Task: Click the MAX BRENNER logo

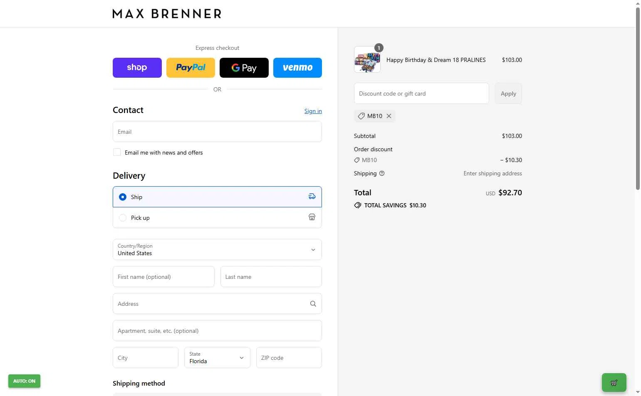Action: point(167,14)
